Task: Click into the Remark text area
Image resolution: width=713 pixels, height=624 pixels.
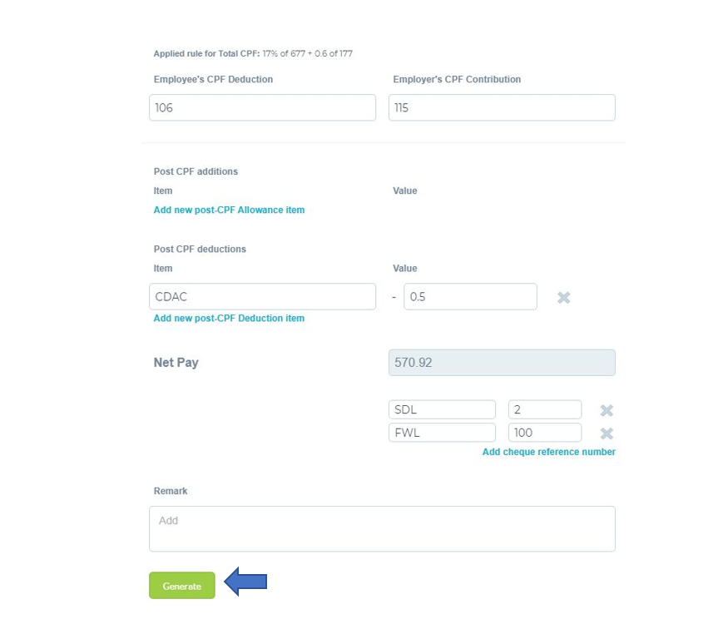Action: tap(382, 529)
